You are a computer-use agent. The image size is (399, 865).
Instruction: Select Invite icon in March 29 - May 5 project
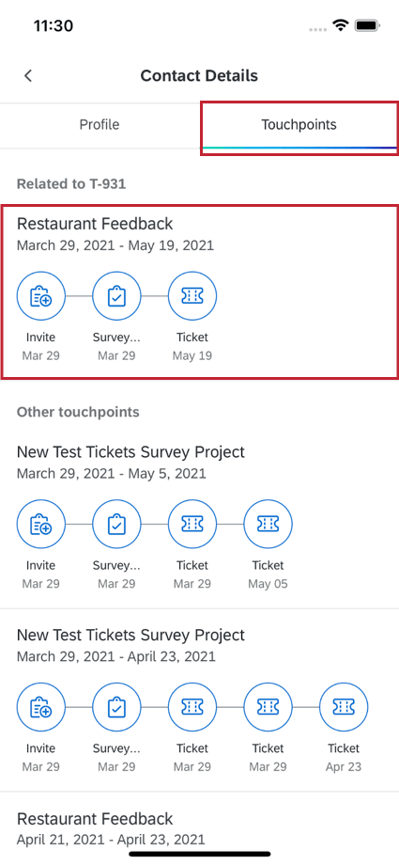pyautogui.click(x=40, y=524)
